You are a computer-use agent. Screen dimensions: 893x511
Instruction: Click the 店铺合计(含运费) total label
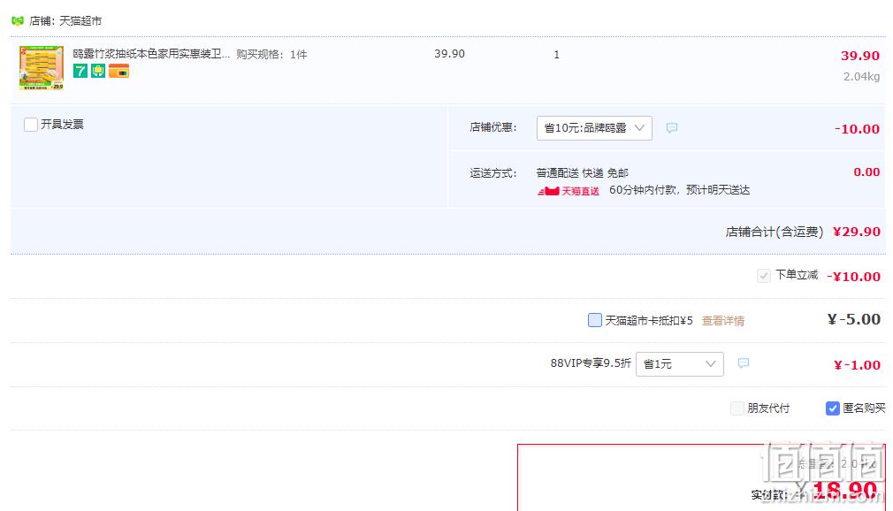tap(774, 232)
